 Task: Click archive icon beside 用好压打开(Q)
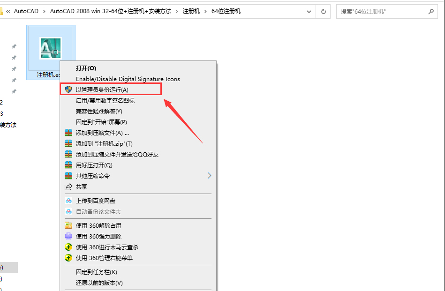(x=68, y=165)
